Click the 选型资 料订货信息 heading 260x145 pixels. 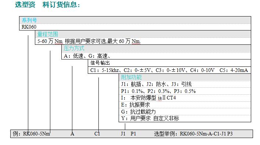(47, 4)
